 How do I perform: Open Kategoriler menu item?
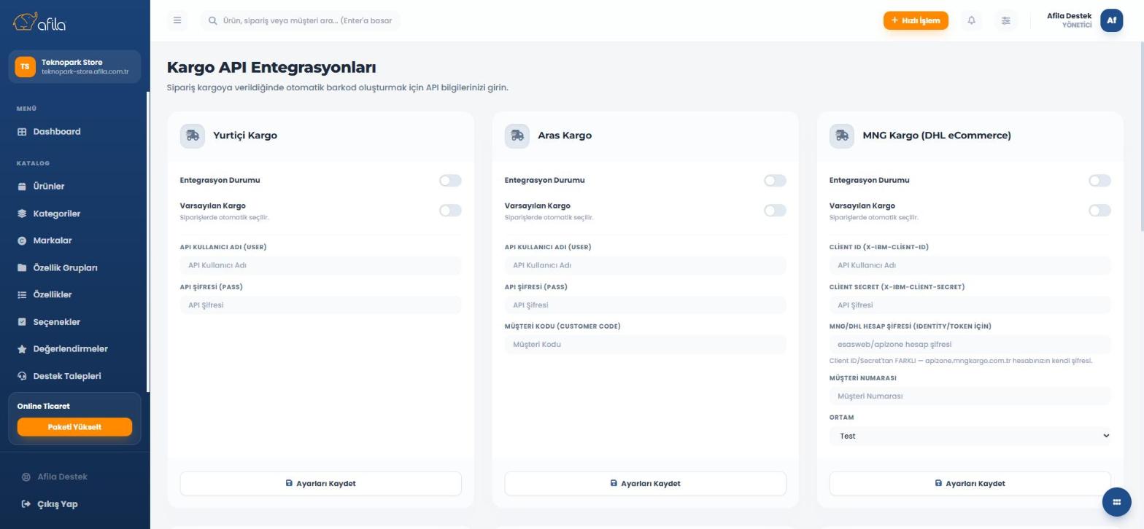[74, 213]
